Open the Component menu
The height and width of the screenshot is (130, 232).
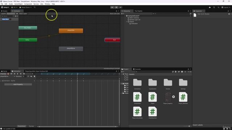[x=28, y=4]
